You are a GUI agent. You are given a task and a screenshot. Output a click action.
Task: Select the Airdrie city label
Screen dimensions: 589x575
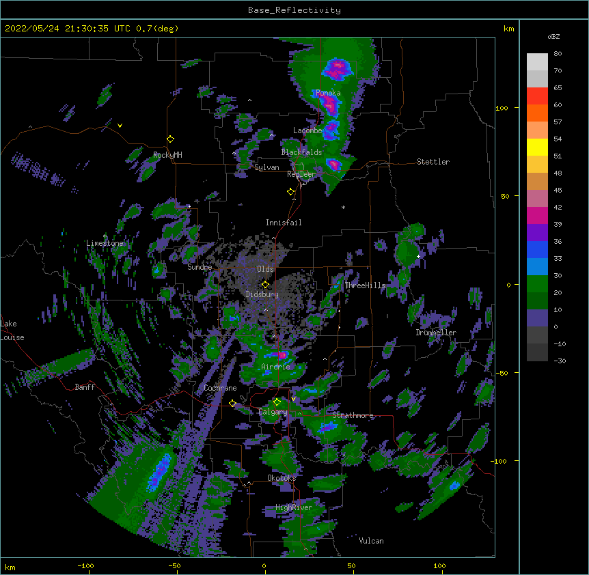coord(276,367)
